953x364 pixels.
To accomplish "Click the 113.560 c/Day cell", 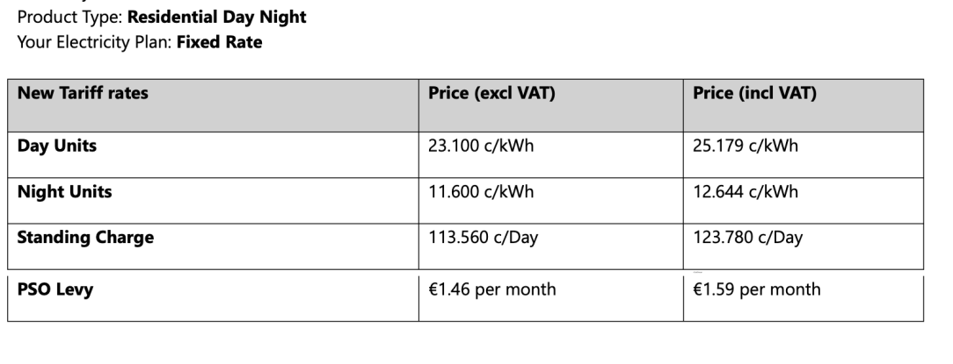I will click(x=550, y=246).
